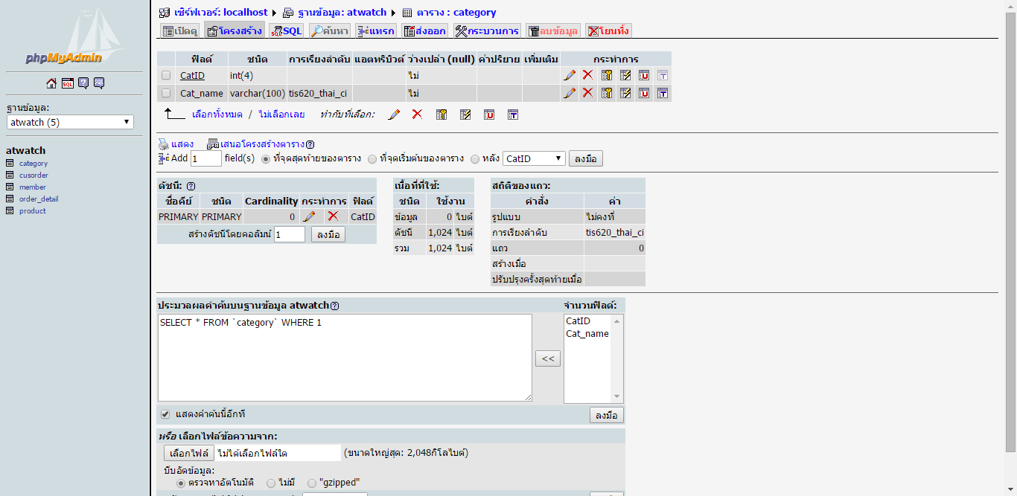Click the table icon beside cusorder

[10, 175]
